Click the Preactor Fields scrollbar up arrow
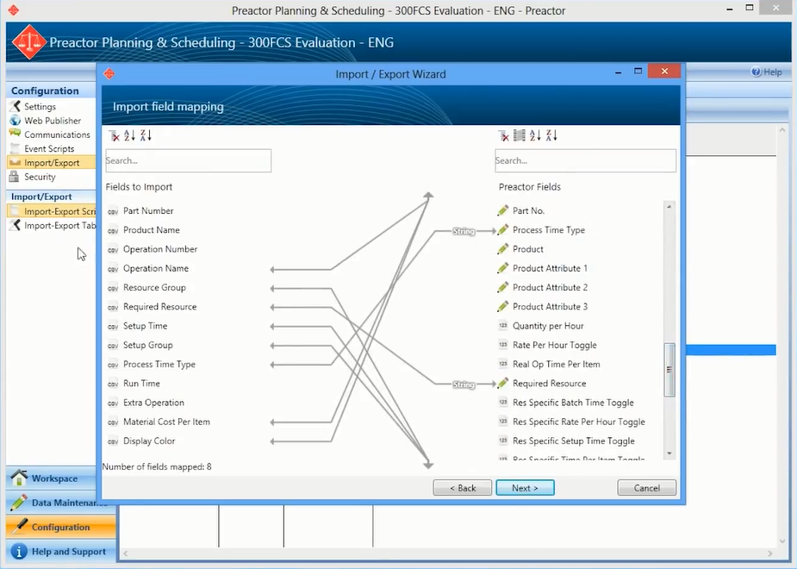The width and height of the screenshot is (797, 569). (x=669, y=206)
